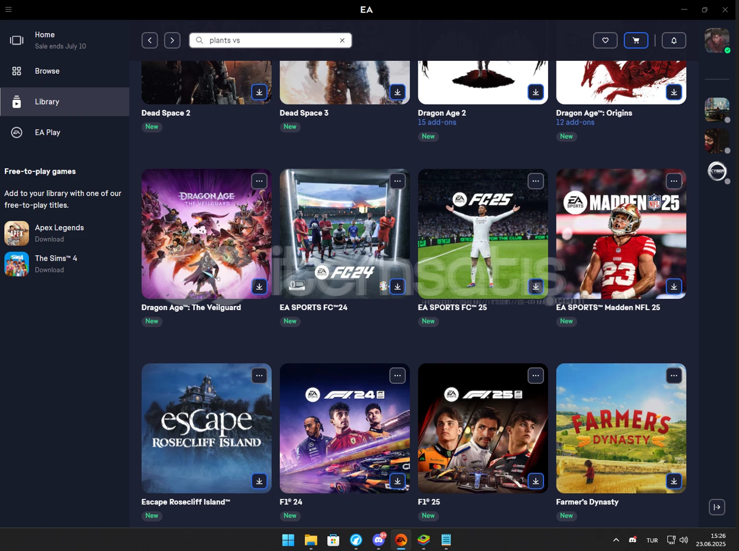The width and height of the screenshot is (739, 551).
Task: Clear the search text with the X
Action: coord(342,40)
